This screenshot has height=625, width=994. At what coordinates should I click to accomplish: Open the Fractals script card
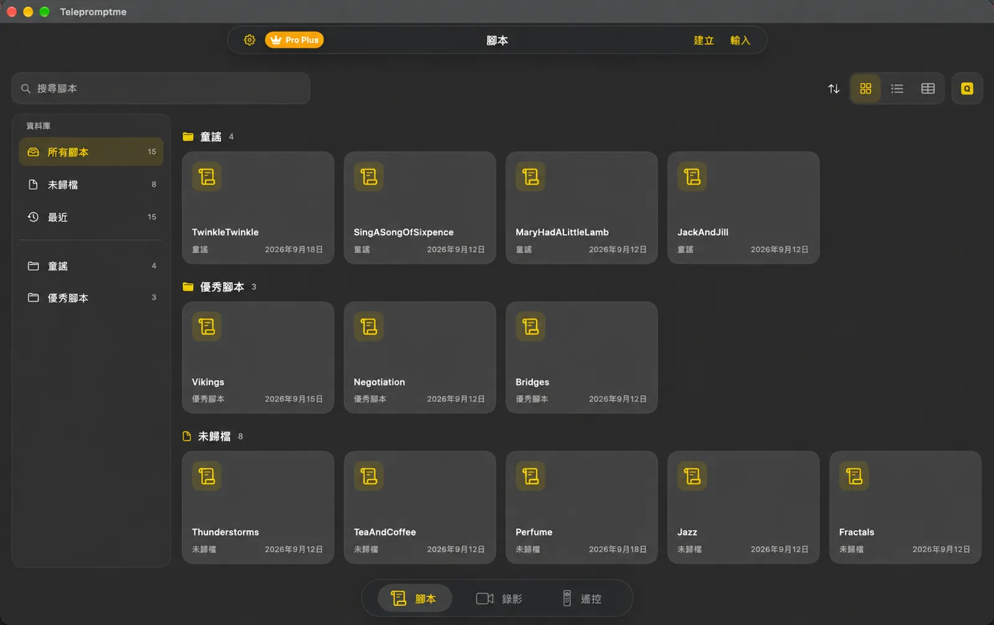click(x=905, y=507)
